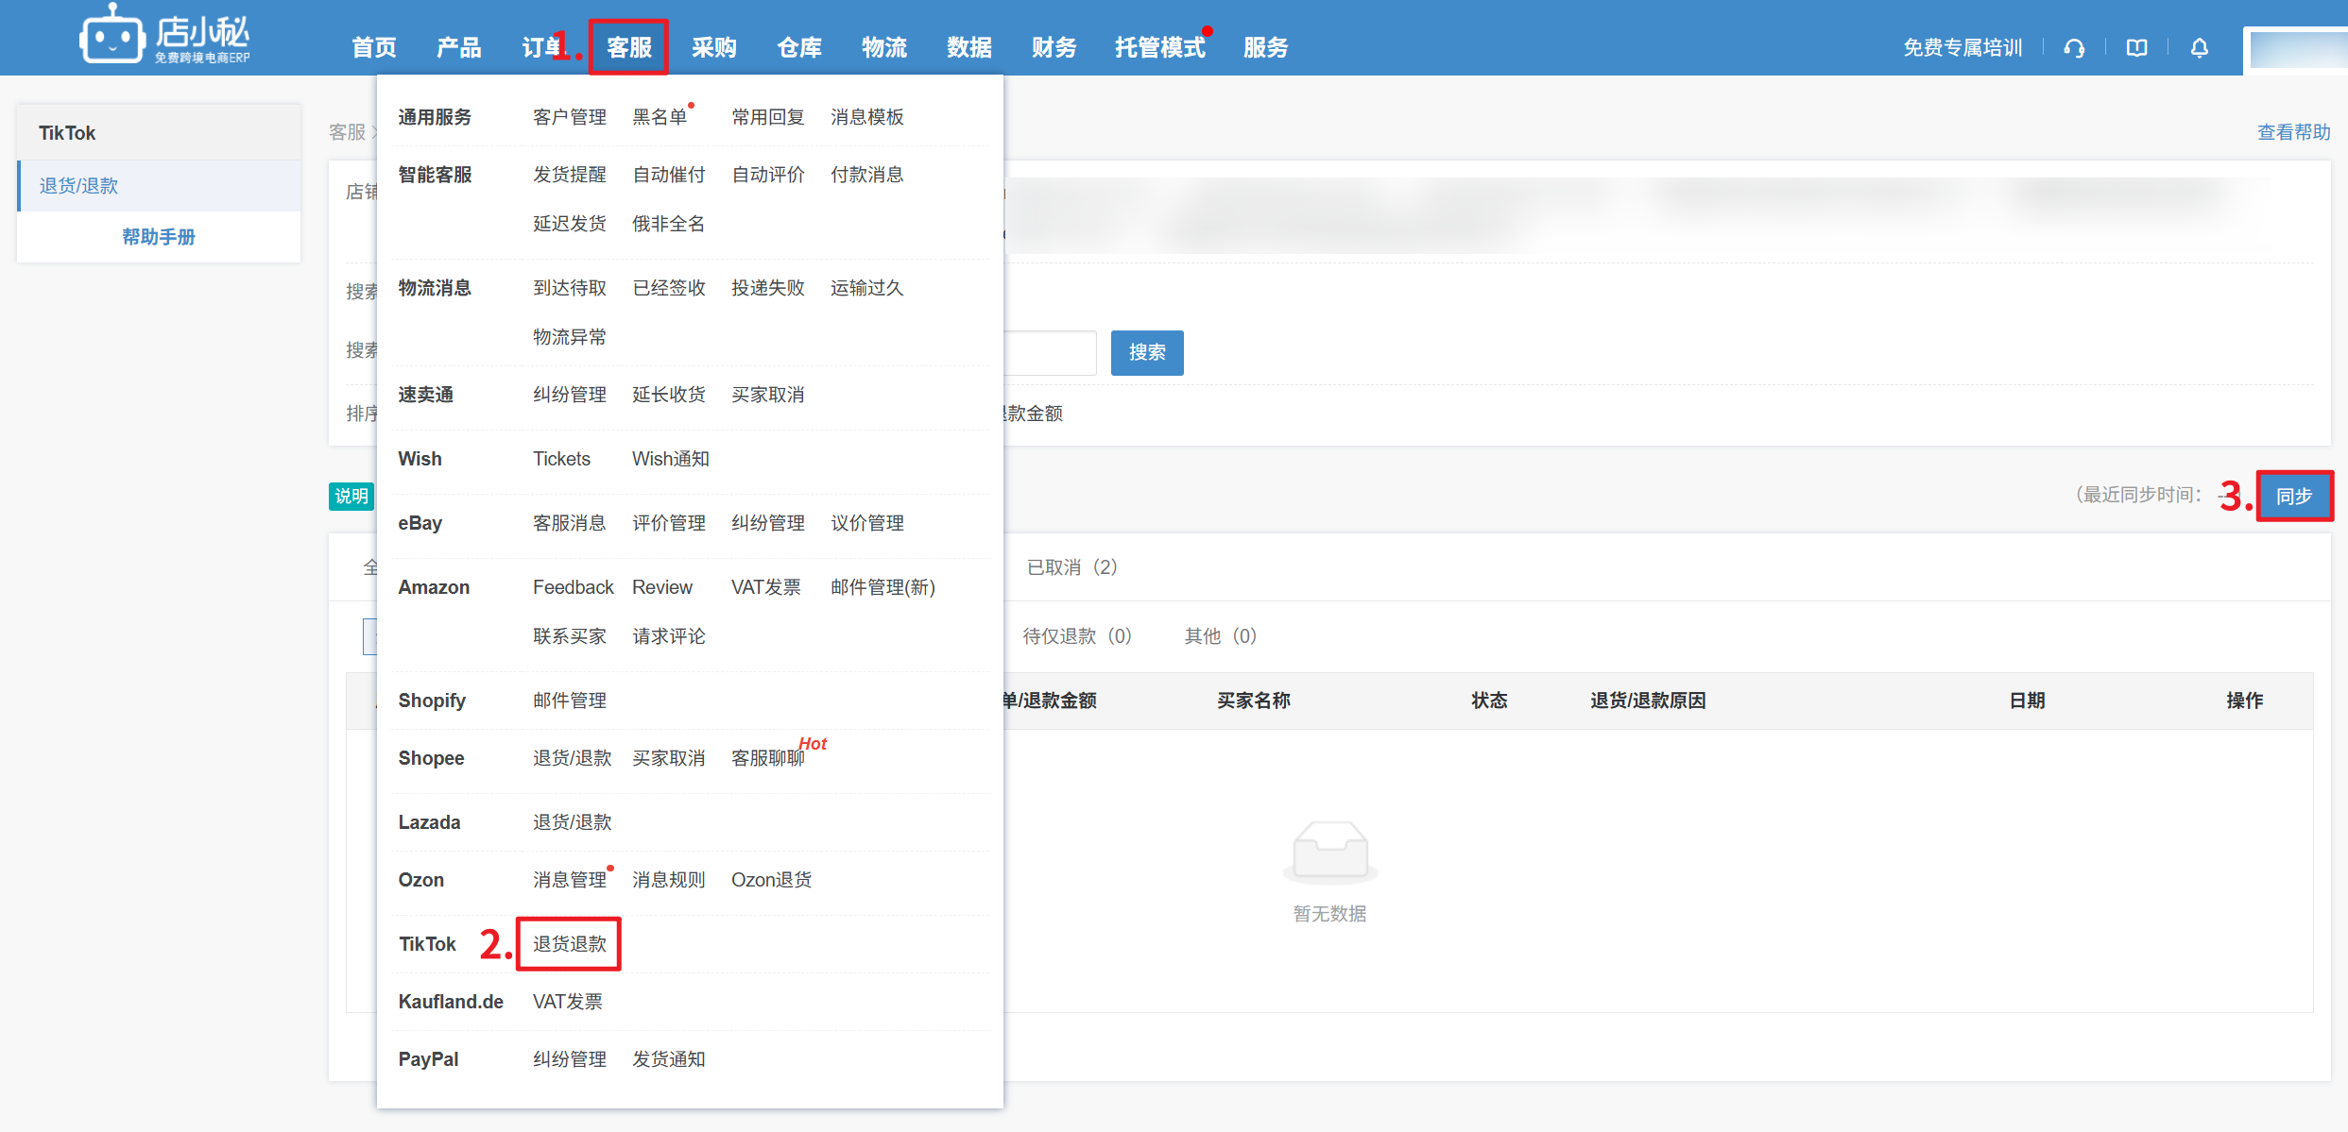Open the 客服 top menu
2348x1132 pixels.
[628, 47]
